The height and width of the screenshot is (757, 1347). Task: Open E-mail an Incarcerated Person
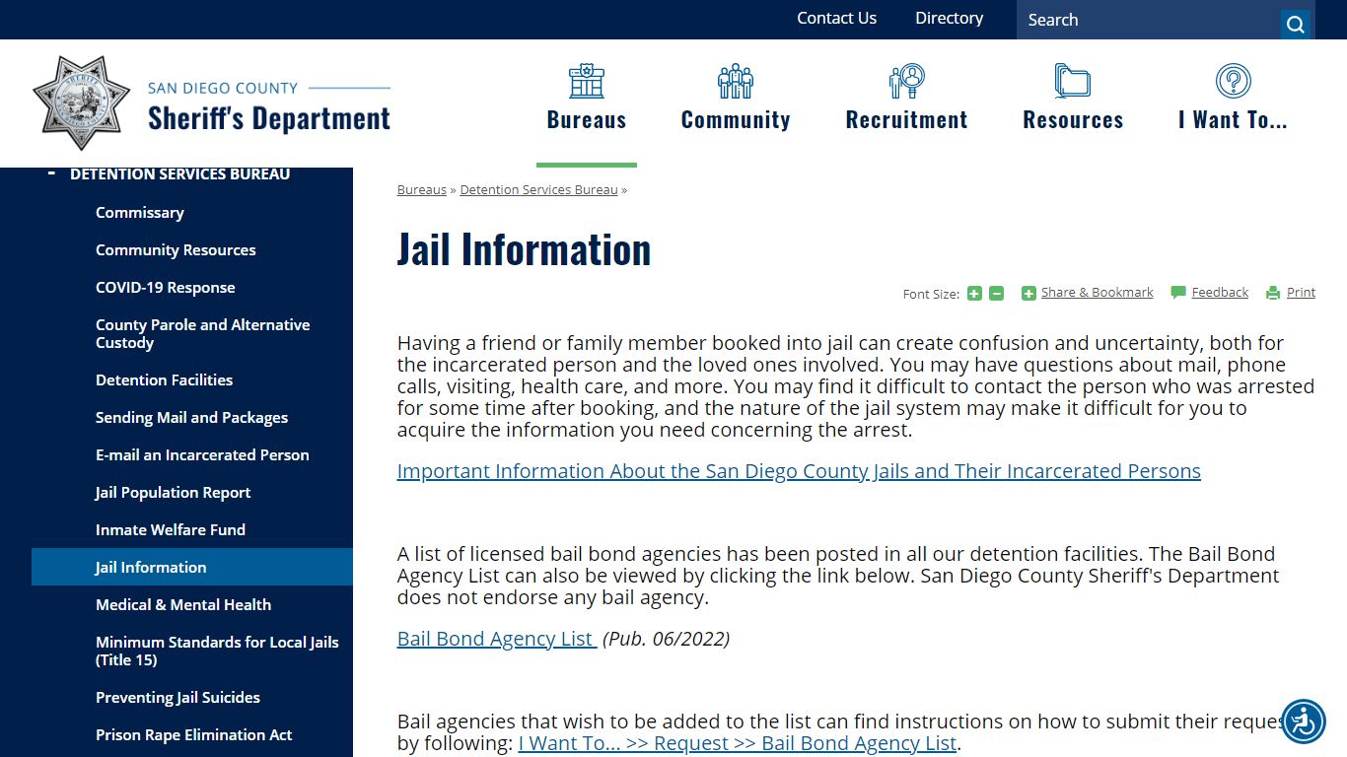[x=202, y=454]
